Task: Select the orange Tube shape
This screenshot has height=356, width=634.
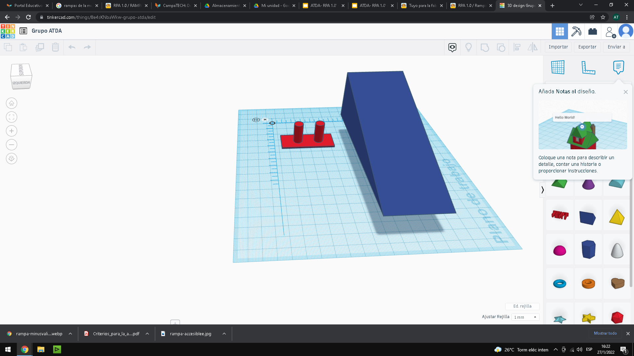Action: [x=588, y=283]
